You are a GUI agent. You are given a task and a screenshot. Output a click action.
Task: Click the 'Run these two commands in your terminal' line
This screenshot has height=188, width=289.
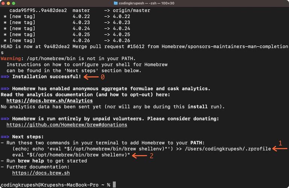click(x=103, y=143)
